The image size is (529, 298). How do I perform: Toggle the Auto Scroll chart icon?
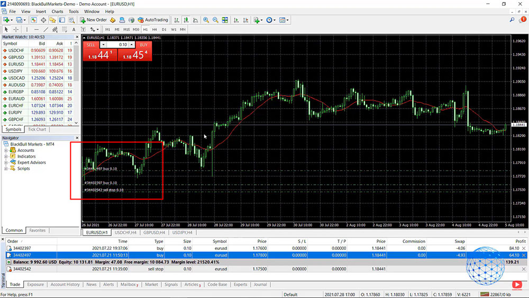click(x=236, y=20)
